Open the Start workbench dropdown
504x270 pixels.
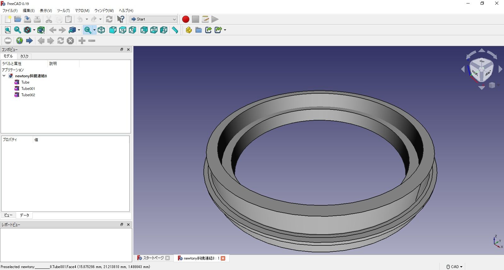click(x=153, y=19)
